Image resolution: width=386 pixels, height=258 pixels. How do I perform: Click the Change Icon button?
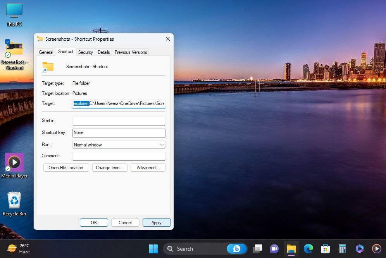pos(109,167)
